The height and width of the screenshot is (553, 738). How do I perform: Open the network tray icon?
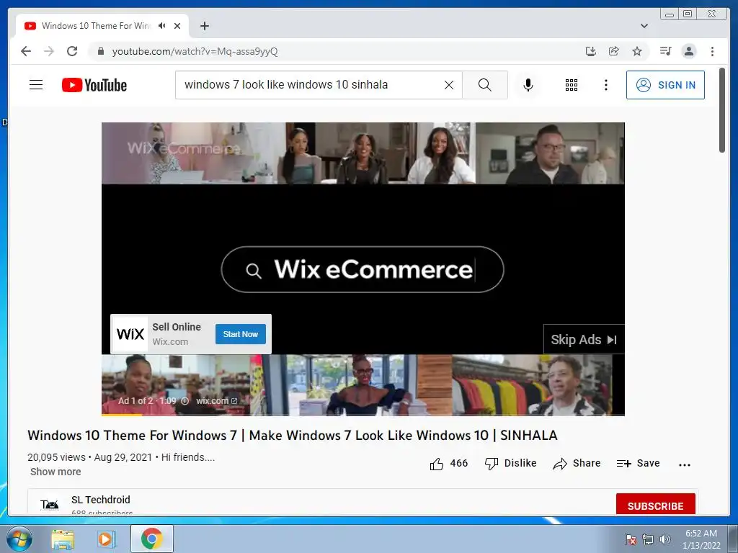point(648,539)
